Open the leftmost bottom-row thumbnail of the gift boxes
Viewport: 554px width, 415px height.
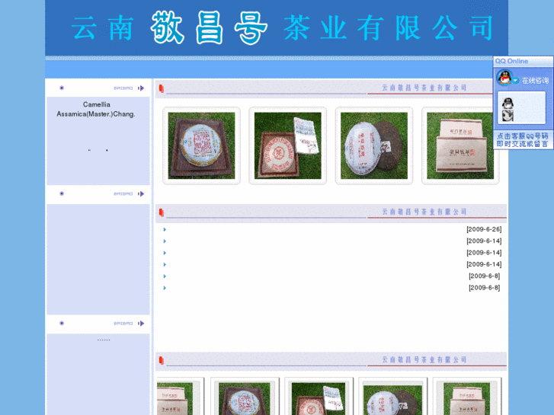175,398
